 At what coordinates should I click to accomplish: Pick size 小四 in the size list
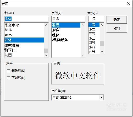94,47
